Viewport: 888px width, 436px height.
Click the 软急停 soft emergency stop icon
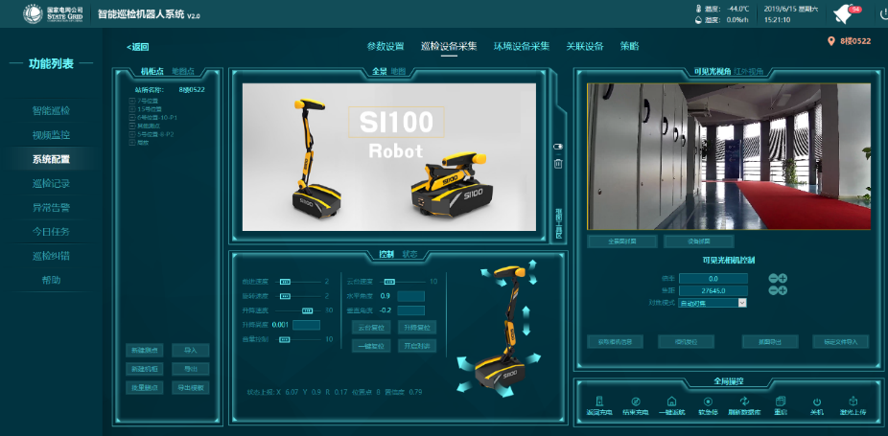click(x=708, y=401)
